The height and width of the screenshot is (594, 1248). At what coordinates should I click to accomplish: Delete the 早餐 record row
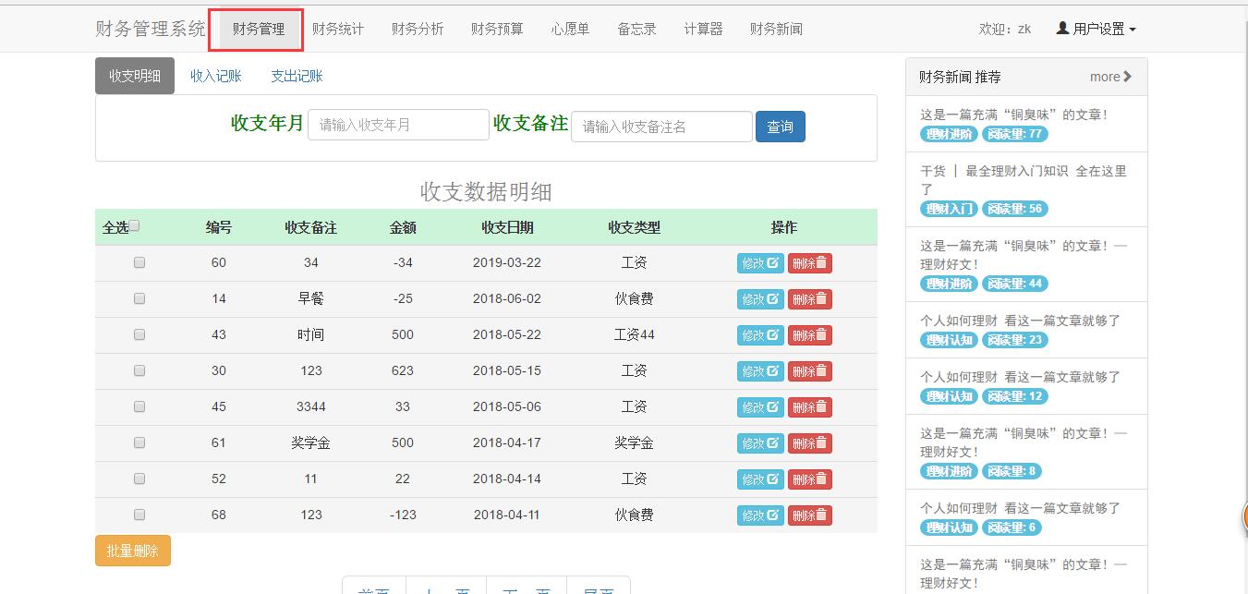809,299
